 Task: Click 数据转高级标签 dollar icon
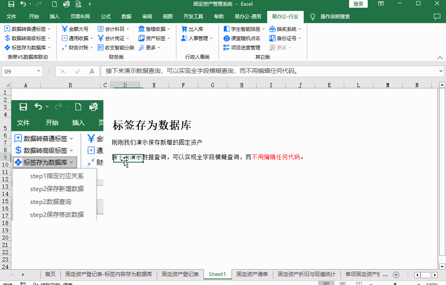(x=7, y=38)
